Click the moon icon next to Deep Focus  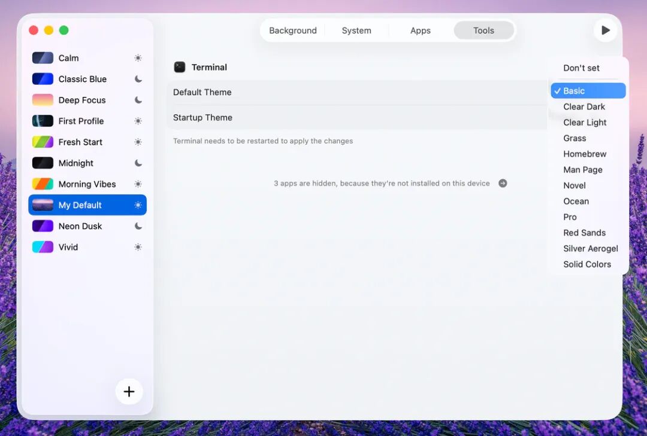[138, 100]
